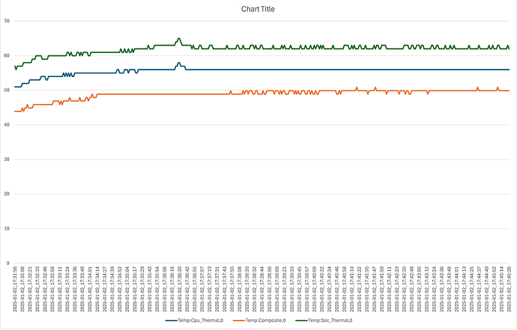Click x-axis label 2025-01-02_17:38:44
Viewport: 517px width, 330px height.
click(x=262, y=289)
